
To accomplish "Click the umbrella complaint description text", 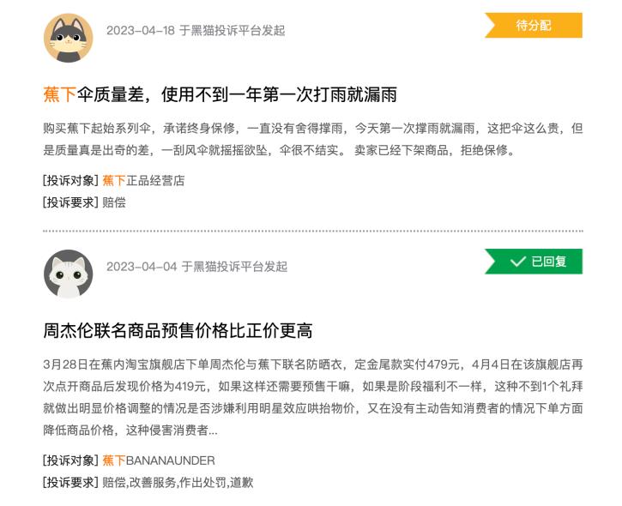I will coord(313,139).
